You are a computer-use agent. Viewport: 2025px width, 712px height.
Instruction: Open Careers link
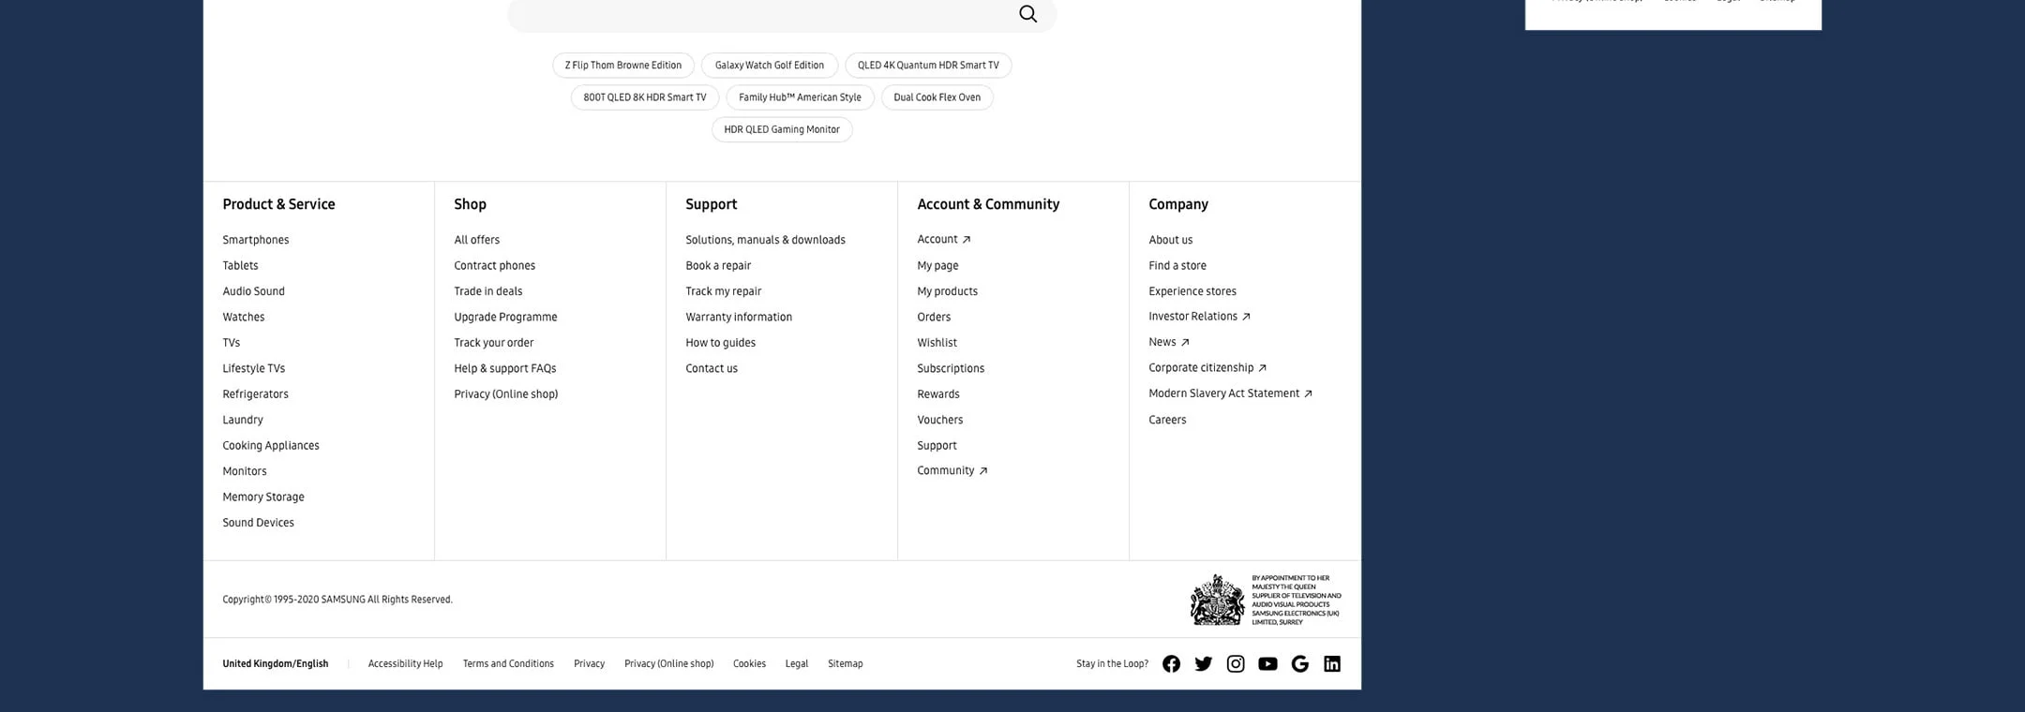click(1167, 421)
